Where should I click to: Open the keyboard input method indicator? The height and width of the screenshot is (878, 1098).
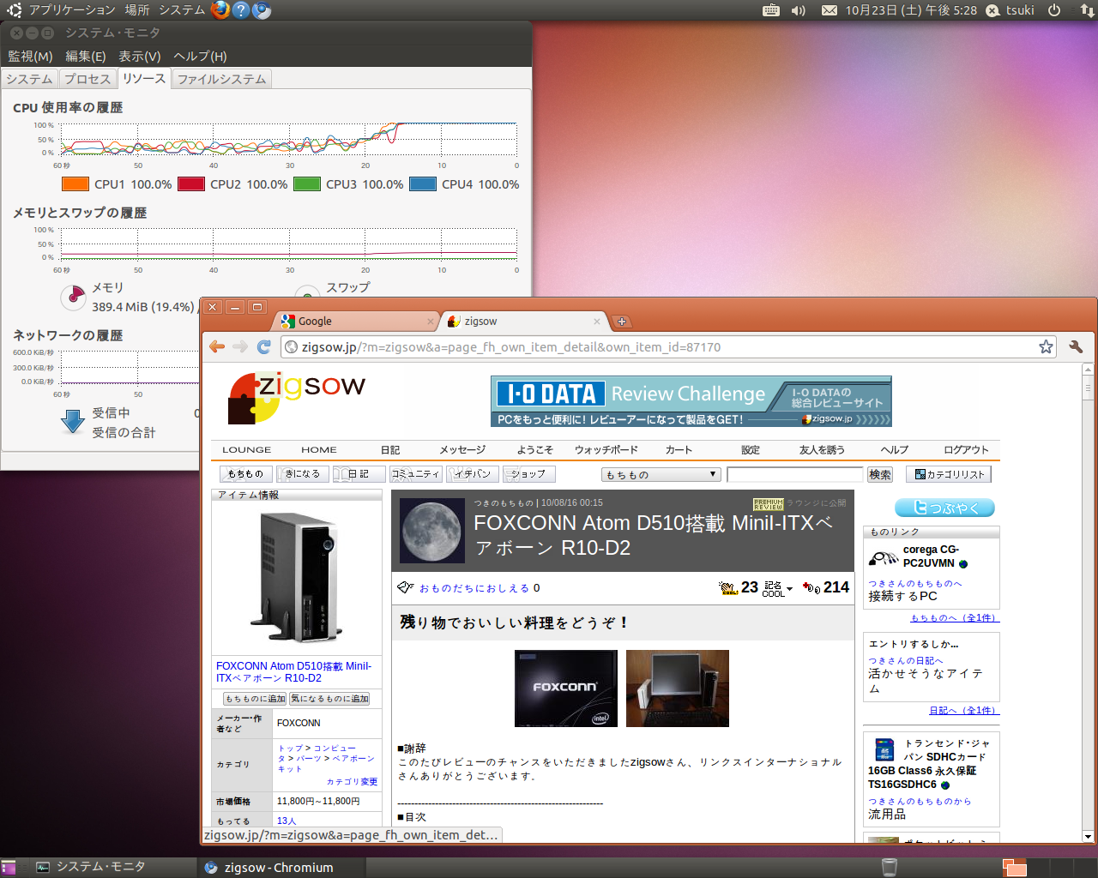click(x=771, y=10)
